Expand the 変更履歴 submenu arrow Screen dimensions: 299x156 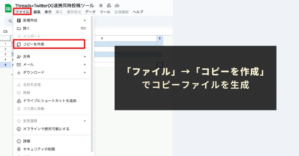[x=85, y=121]
